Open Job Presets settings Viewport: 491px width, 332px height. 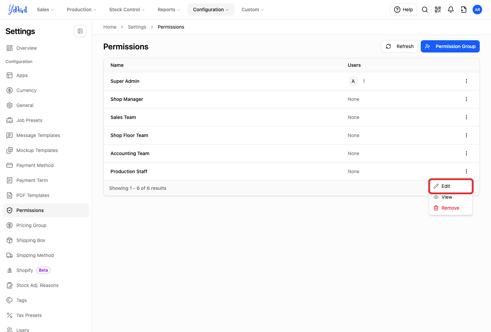point(46,120)
